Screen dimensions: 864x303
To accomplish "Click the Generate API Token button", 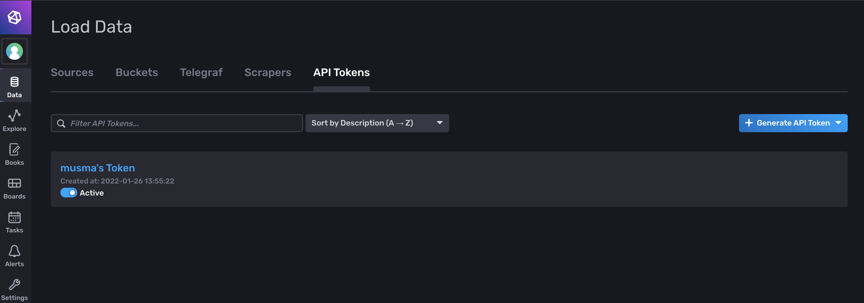I will pyautogui.click(x=788, y=123).
